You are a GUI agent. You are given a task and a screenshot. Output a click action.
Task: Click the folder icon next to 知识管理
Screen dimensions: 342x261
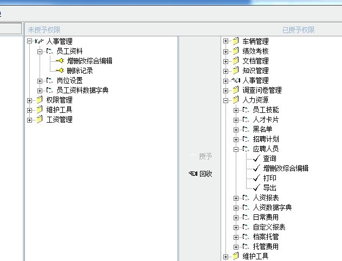coord(235,71)
